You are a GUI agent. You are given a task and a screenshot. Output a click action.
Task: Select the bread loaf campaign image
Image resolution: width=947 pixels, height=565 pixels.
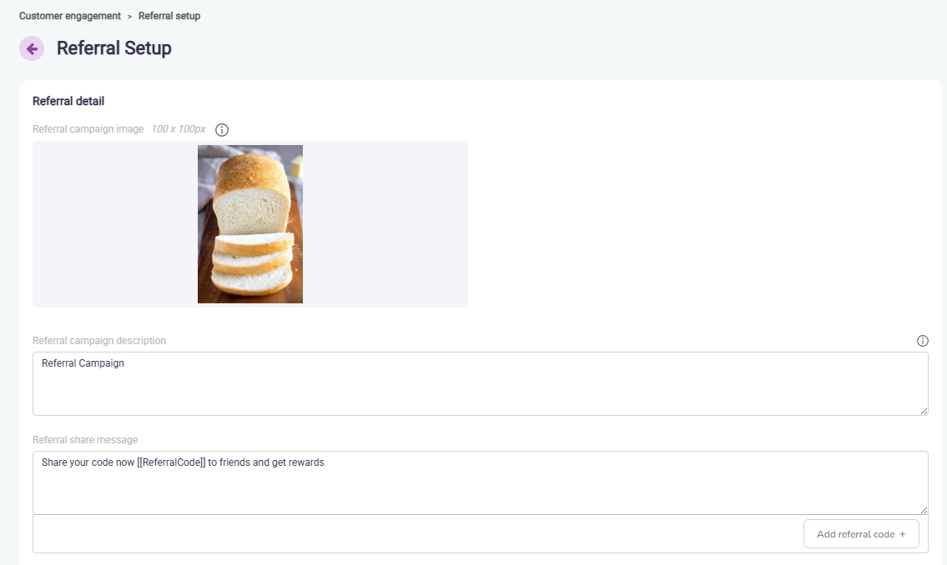tap(250, 224)
